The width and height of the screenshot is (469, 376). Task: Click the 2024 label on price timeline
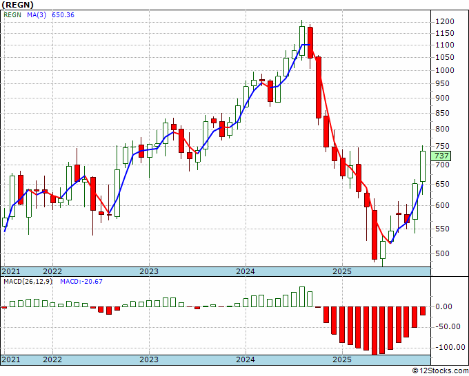point(246,271)
